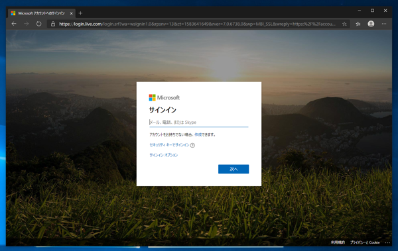
Task: Click the footer three-dots more options
Action: click(x=387, y=242)
